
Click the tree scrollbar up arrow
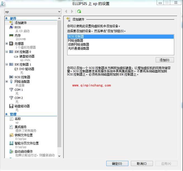(59, 18)
